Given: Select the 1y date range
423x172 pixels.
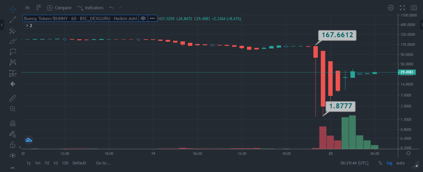Looking at the screenshot, I should (x=29, y=163).
